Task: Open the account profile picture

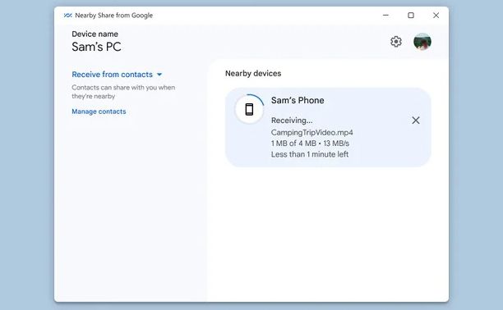Action: tap(422, 42)
